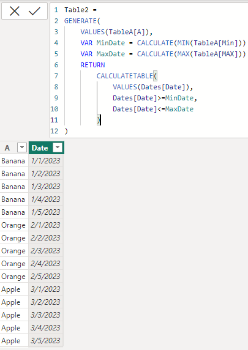
Task: Click Dates[Date]>=MinDate on line 9
Action: pos(154,98)
